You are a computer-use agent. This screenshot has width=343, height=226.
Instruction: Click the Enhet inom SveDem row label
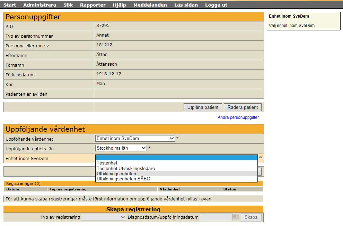click(27, 158)
